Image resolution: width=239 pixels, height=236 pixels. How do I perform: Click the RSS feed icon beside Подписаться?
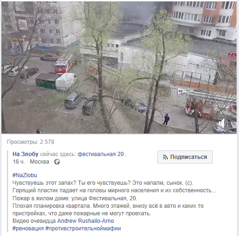point(165,157)
